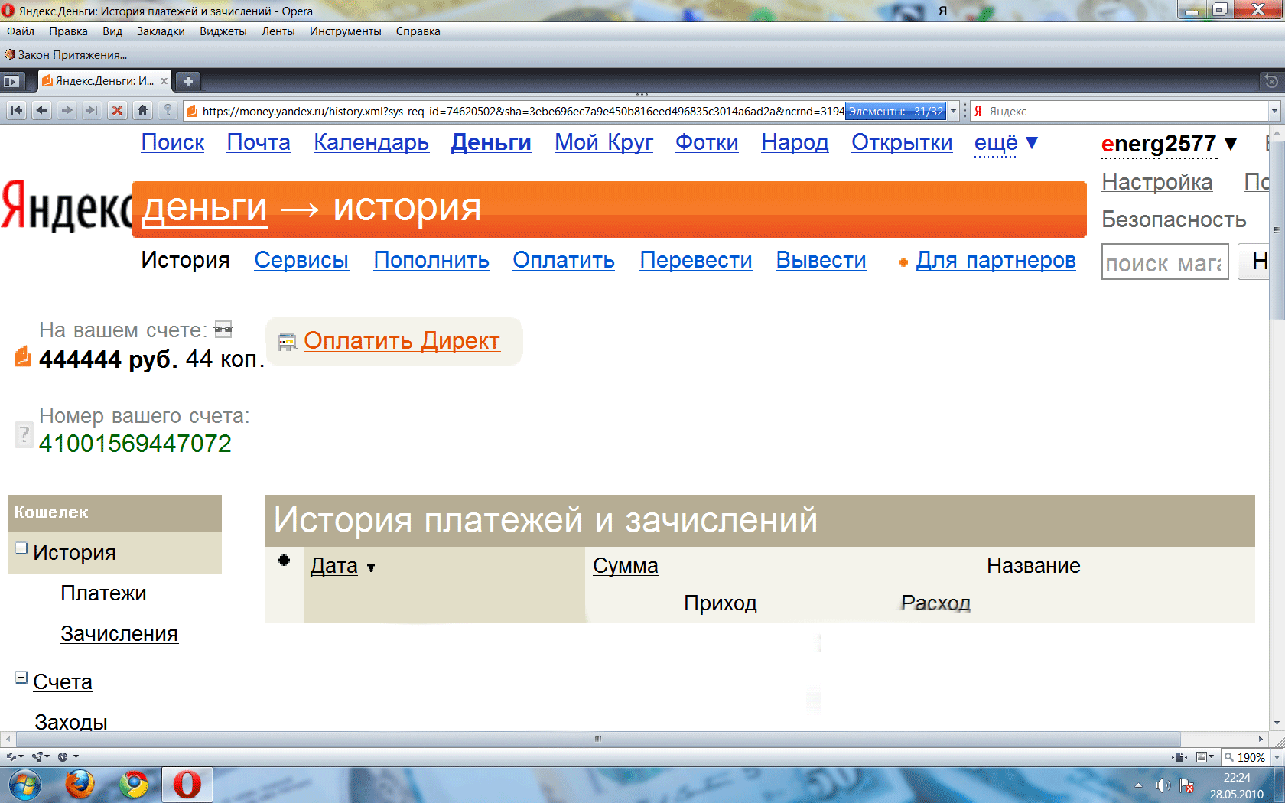Viewport: 1285px width, 803px height.
Task: Open the Файл menu
Action: 21,31
